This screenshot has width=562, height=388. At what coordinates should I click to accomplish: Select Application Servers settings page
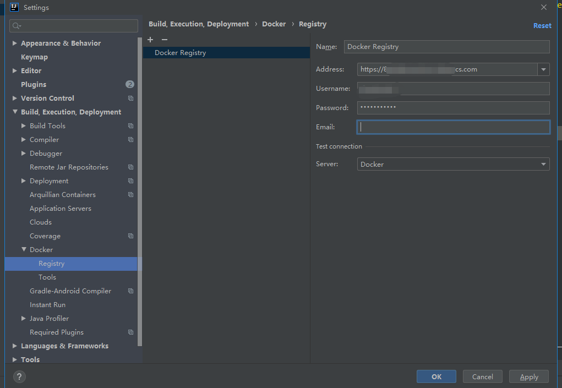61,209
